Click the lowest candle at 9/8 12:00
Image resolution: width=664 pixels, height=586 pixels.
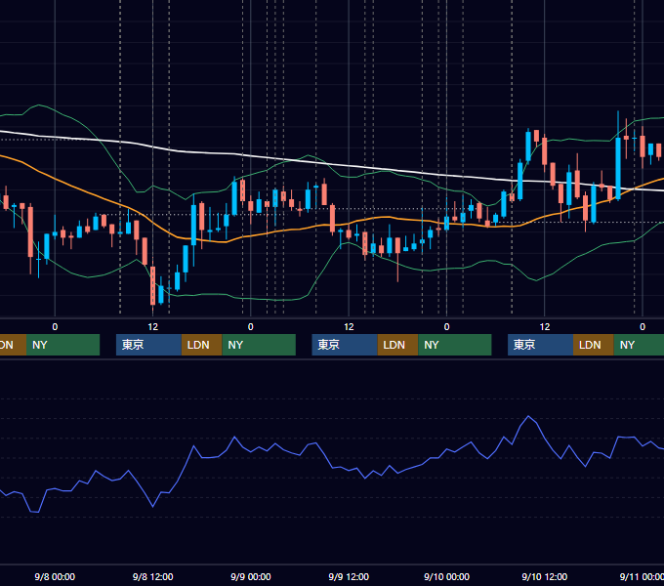coord(153,285)
